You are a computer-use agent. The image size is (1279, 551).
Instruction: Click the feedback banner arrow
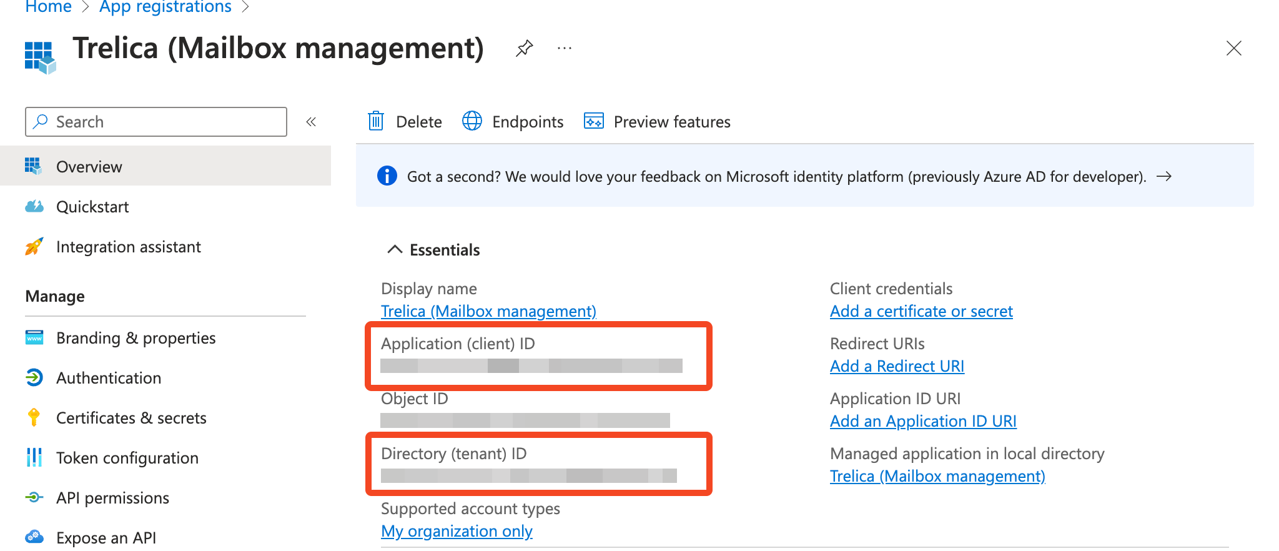[x=1164, y=177]
